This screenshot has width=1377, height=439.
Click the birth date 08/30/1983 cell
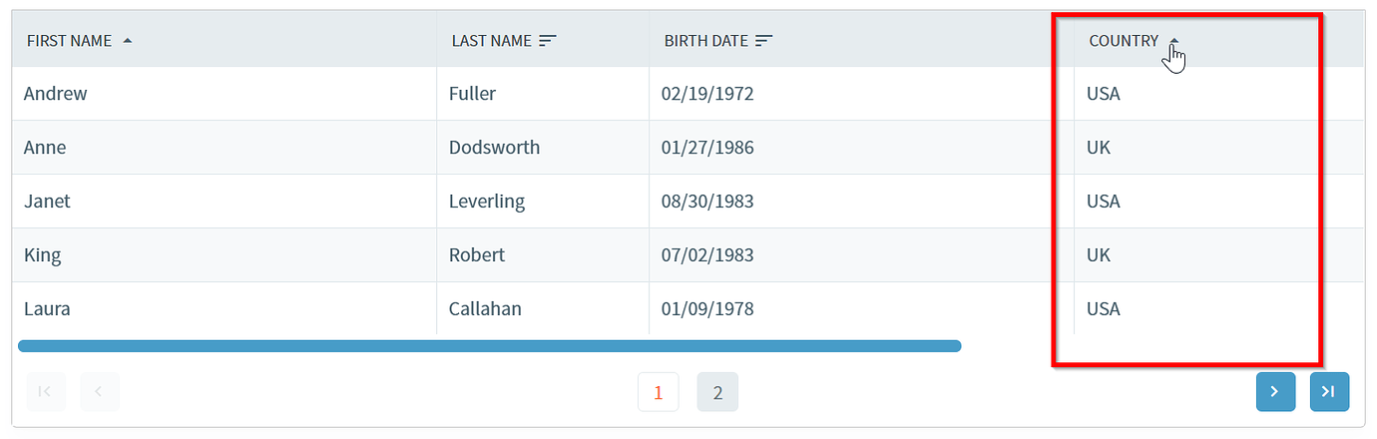tap(861, 202)
